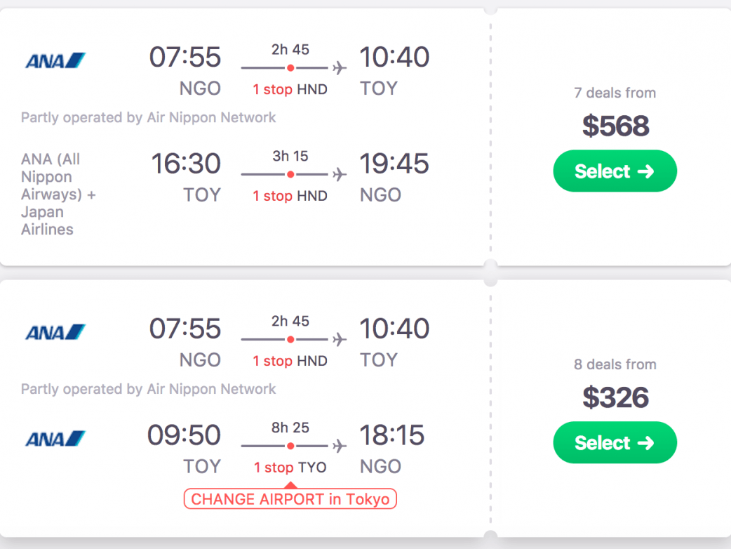This screenshot has width=731, height=549.
Task: Click ANA logo on $568 outbound flight
Action: pos(55,61)
